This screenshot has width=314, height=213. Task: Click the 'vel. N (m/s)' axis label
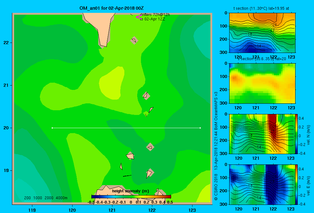coord(308,135)
